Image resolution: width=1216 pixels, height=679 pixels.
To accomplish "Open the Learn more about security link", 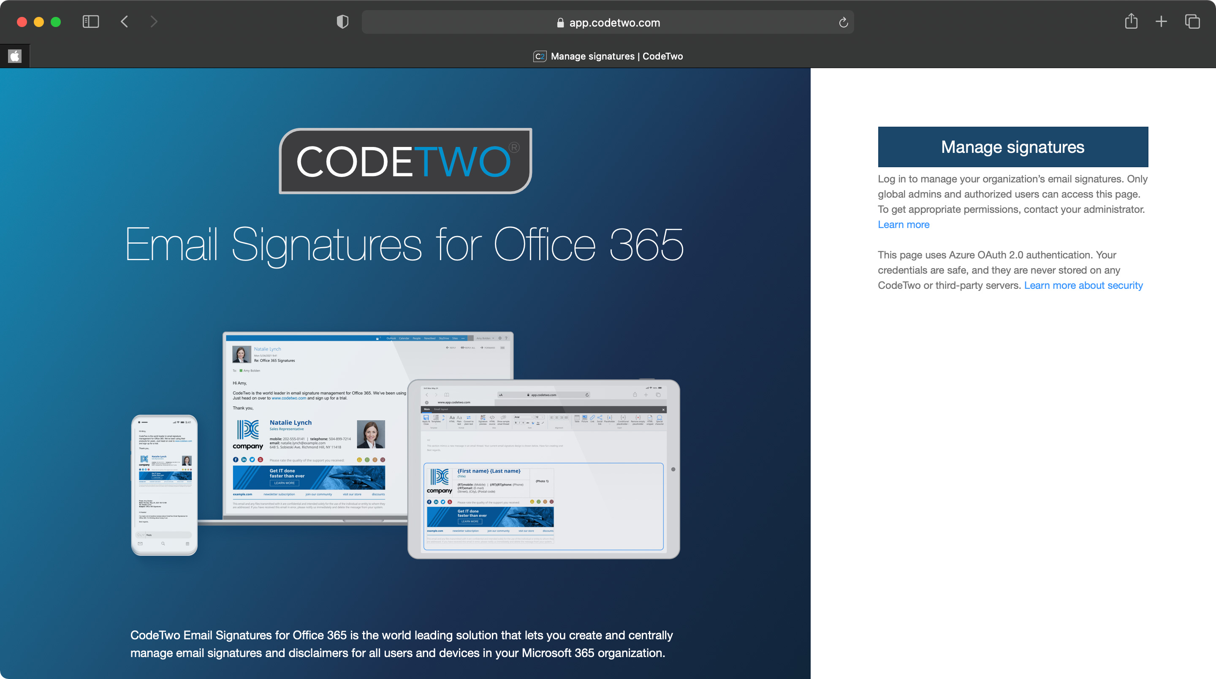I will (1083, 285).
